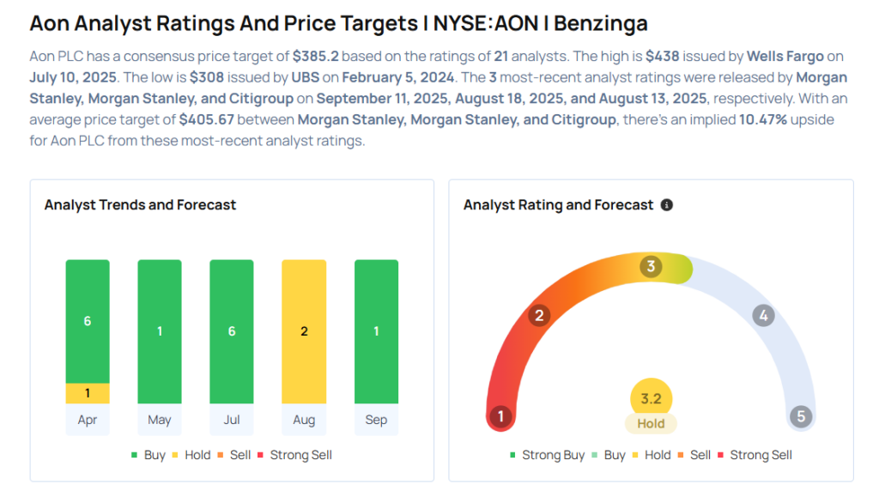The image size is (879, 485).
Task: Click gauge marker number 5
Action: 801,417
